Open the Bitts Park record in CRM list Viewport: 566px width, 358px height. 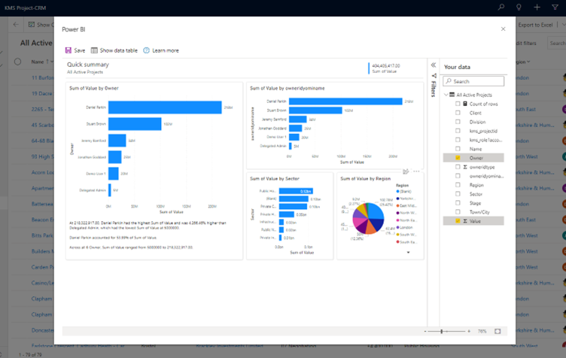[x=42, y=235]
